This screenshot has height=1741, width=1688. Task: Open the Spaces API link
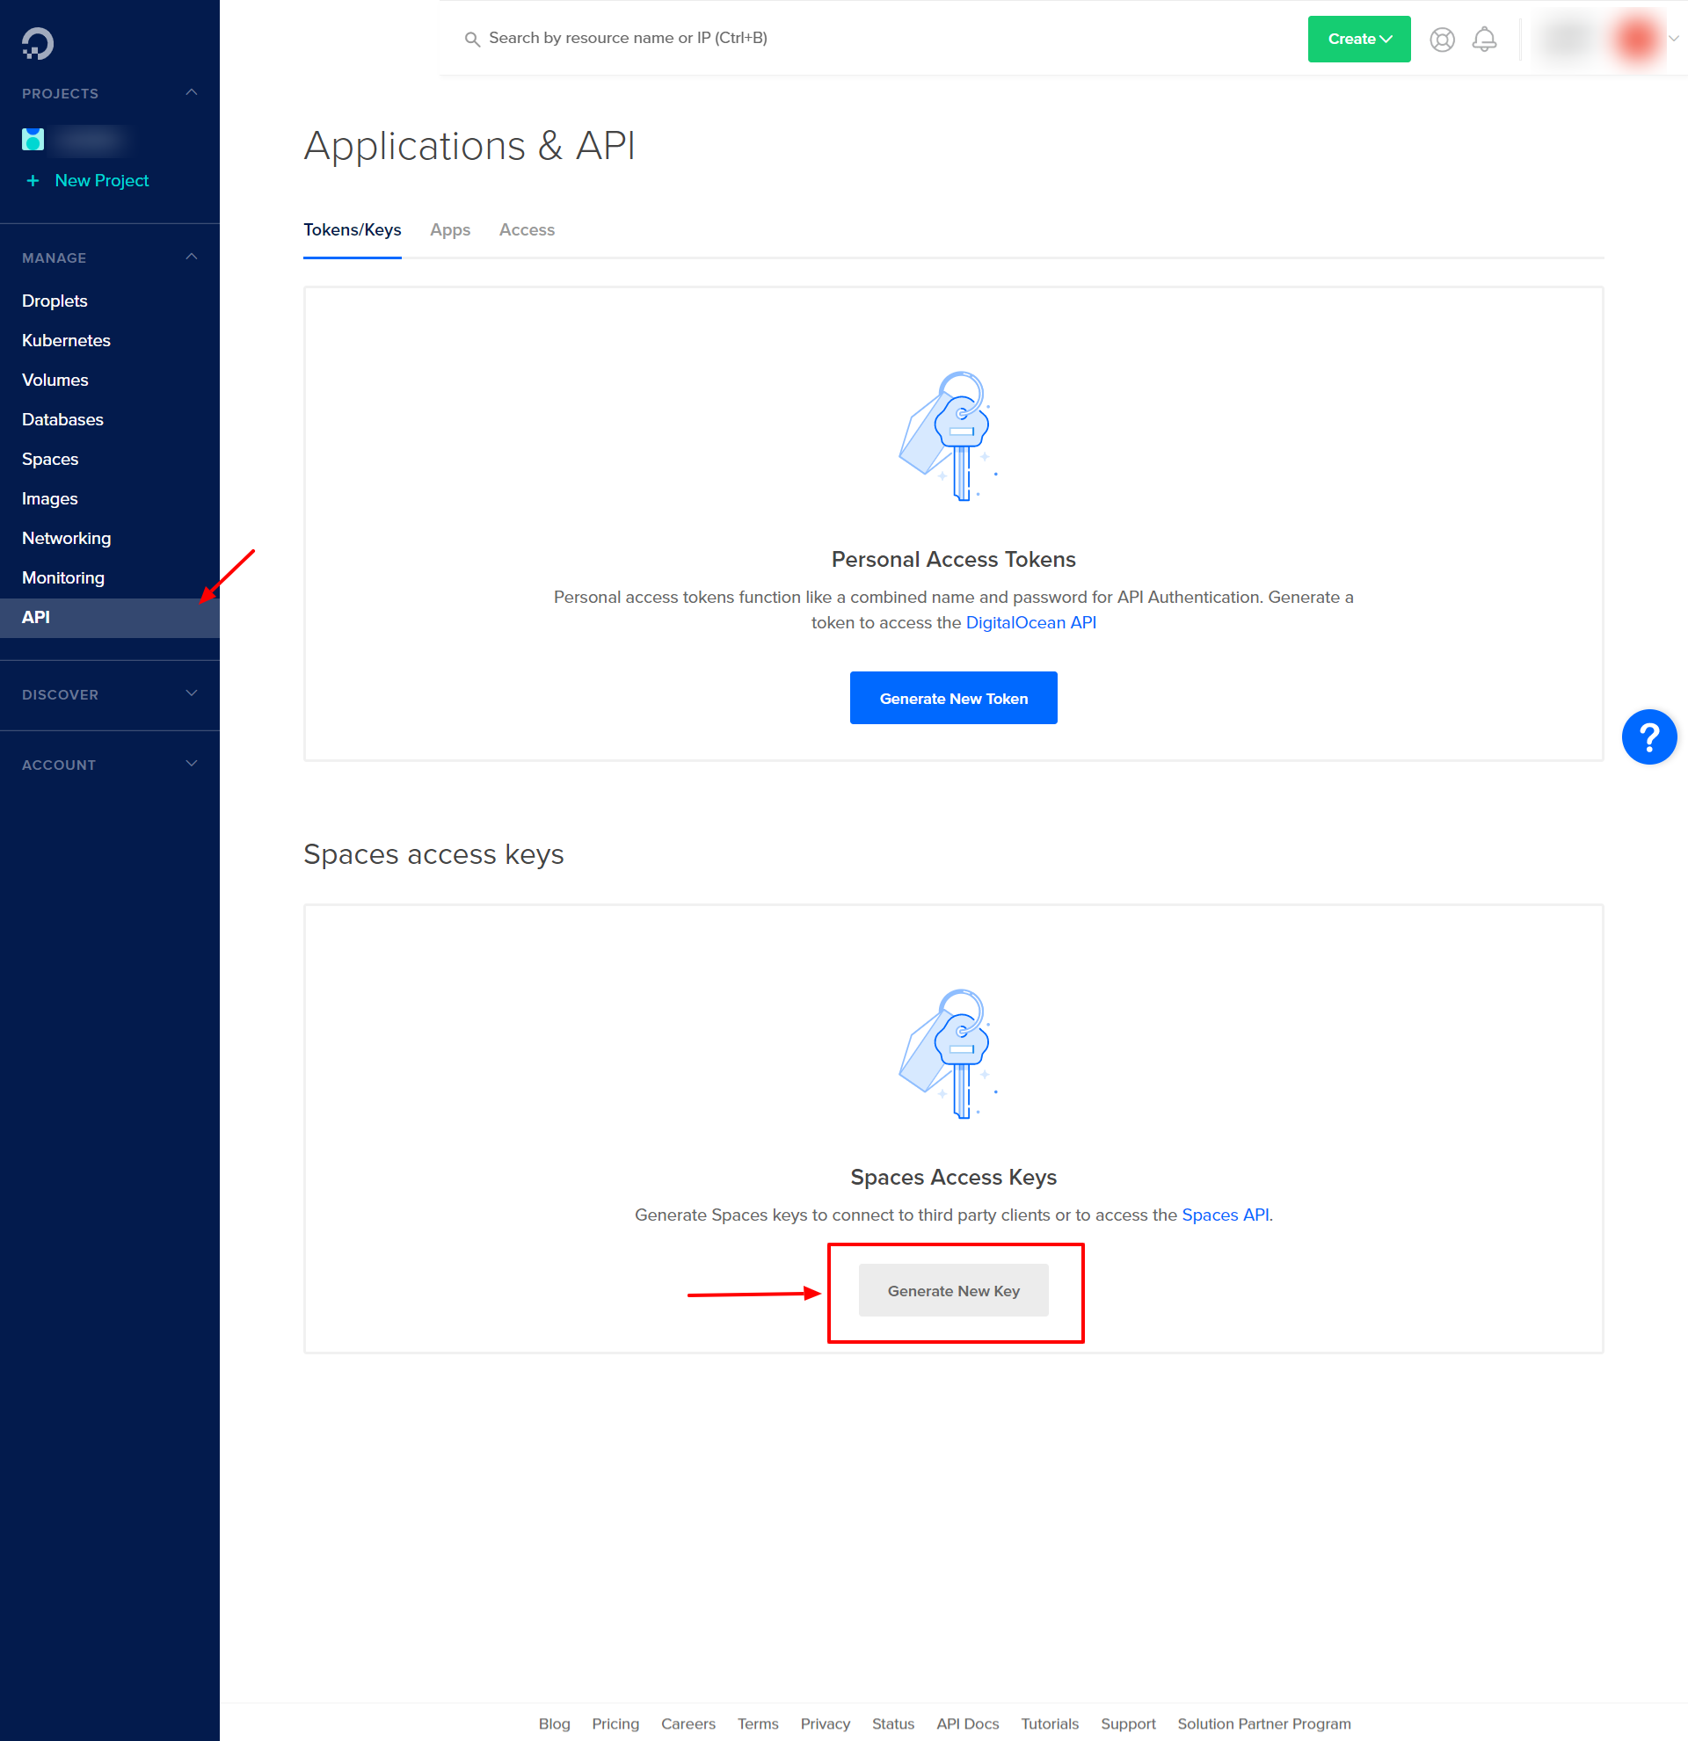(x=1225, y=1215)
